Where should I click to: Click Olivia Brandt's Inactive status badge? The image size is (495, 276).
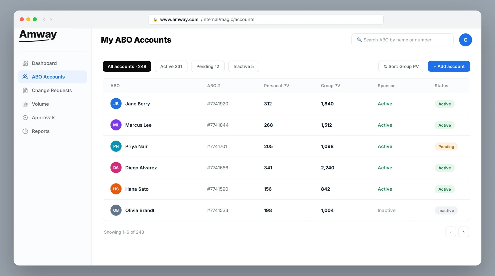446,210
